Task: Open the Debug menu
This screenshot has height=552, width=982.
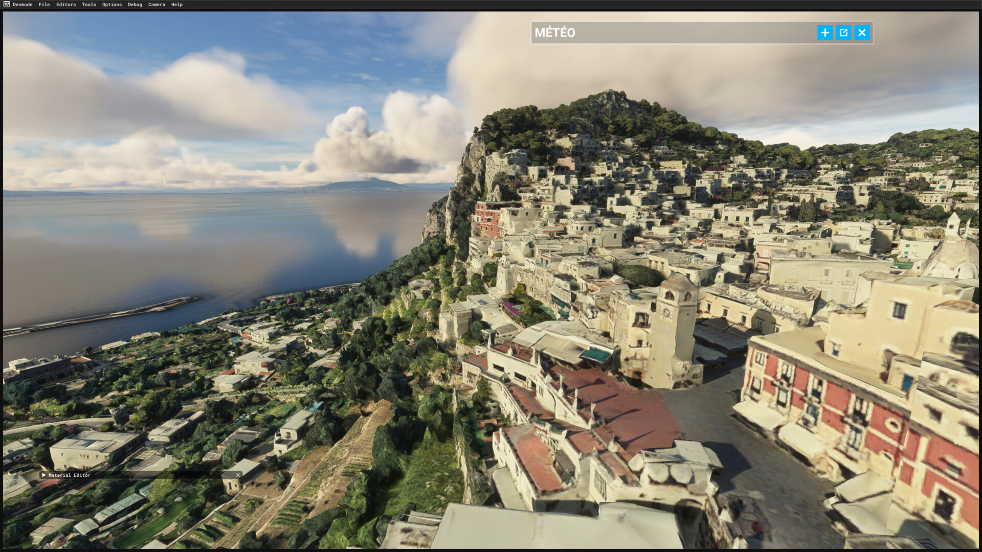Action: pos(135,5)
